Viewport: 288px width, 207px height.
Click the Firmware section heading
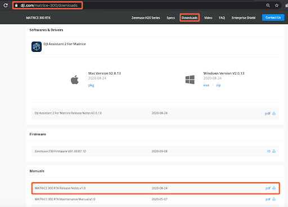click(38, 134)
